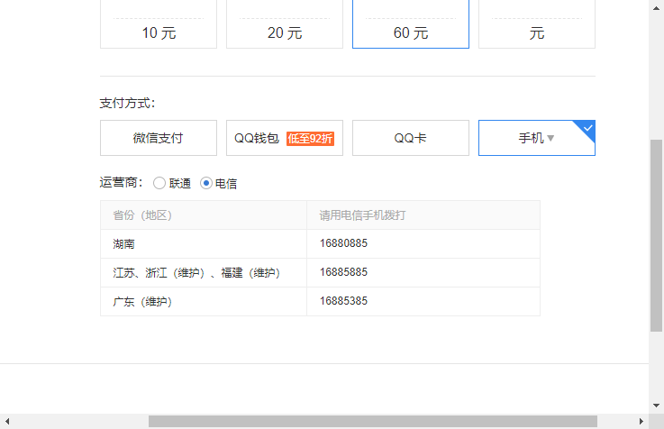Click the custom 元 amount field
Viewport: 664px width, 429px height.
point(537,24)
